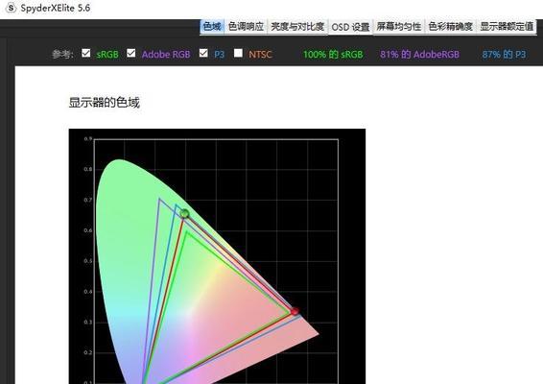Disable the P3 reference checkbox
Screen dimensions: 543x384
pos(203,53)
